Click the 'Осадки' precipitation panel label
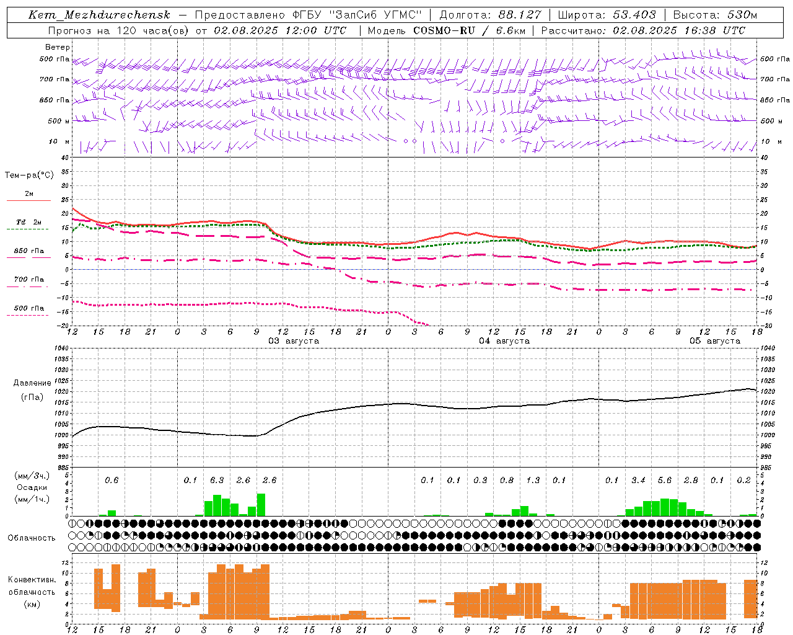The height and width of the screenshot is (635, 793). tap(32, 487)
